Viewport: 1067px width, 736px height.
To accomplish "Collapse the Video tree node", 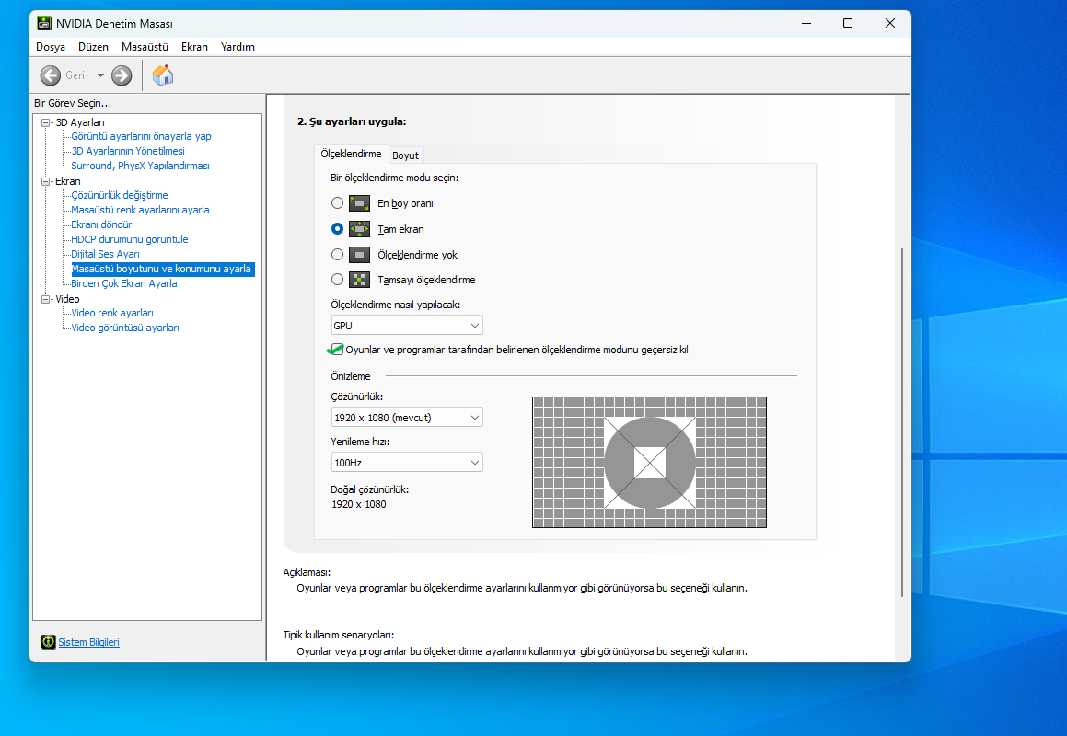I will coord(46,299).
